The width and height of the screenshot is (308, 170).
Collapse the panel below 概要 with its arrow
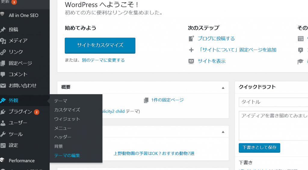click(x=223, y=132)
